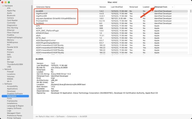This screenshot has height=119, width=192.
Task: Select Apple Pay in the sidebar
Action: pyautogui.click(x=11, y=11)
